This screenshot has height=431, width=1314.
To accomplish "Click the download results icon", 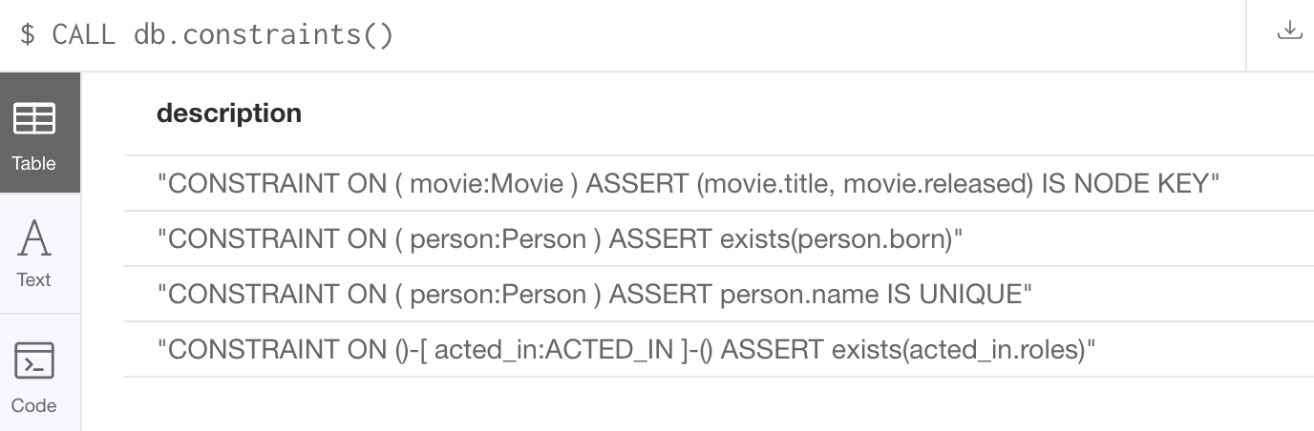I will 1289,31.
